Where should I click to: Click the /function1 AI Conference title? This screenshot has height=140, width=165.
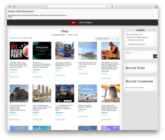click(42, 65)
